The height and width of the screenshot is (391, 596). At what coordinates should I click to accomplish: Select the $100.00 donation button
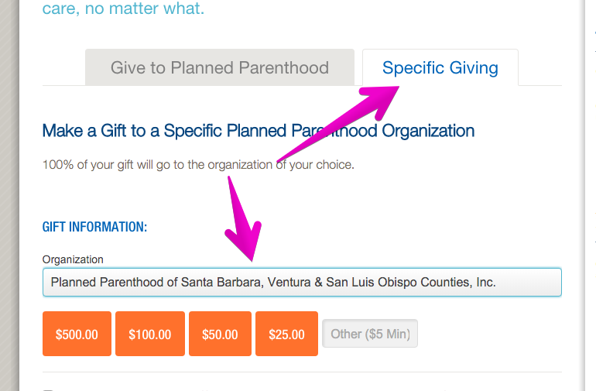pos(149,334)
